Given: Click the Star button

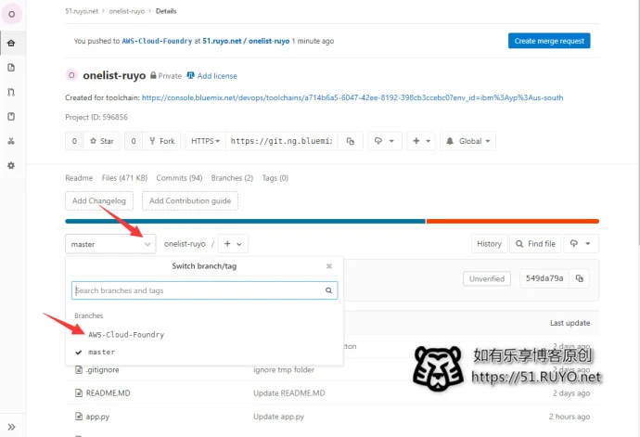Looking at the screenshot, I should (102, 141).
